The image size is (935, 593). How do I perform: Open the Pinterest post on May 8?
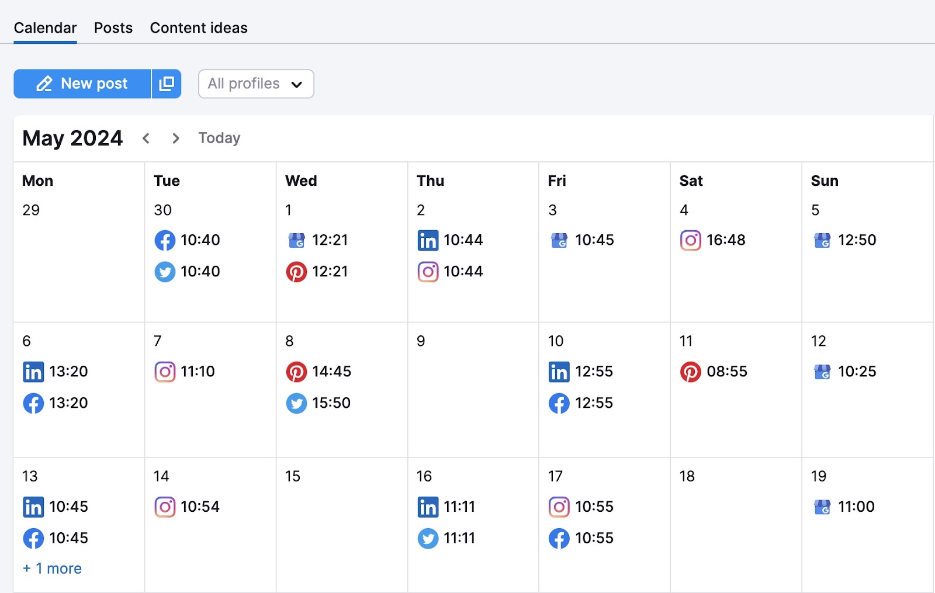point(318,372)
